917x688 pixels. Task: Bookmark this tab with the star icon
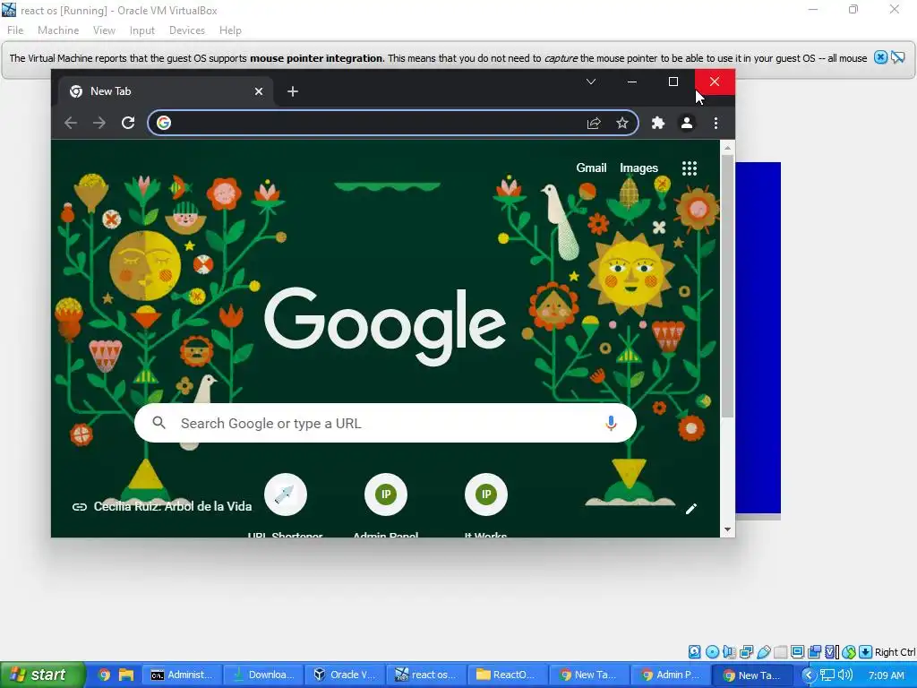pos(622,123)
